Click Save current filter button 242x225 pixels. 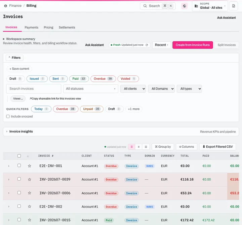[x=19, y=69]
